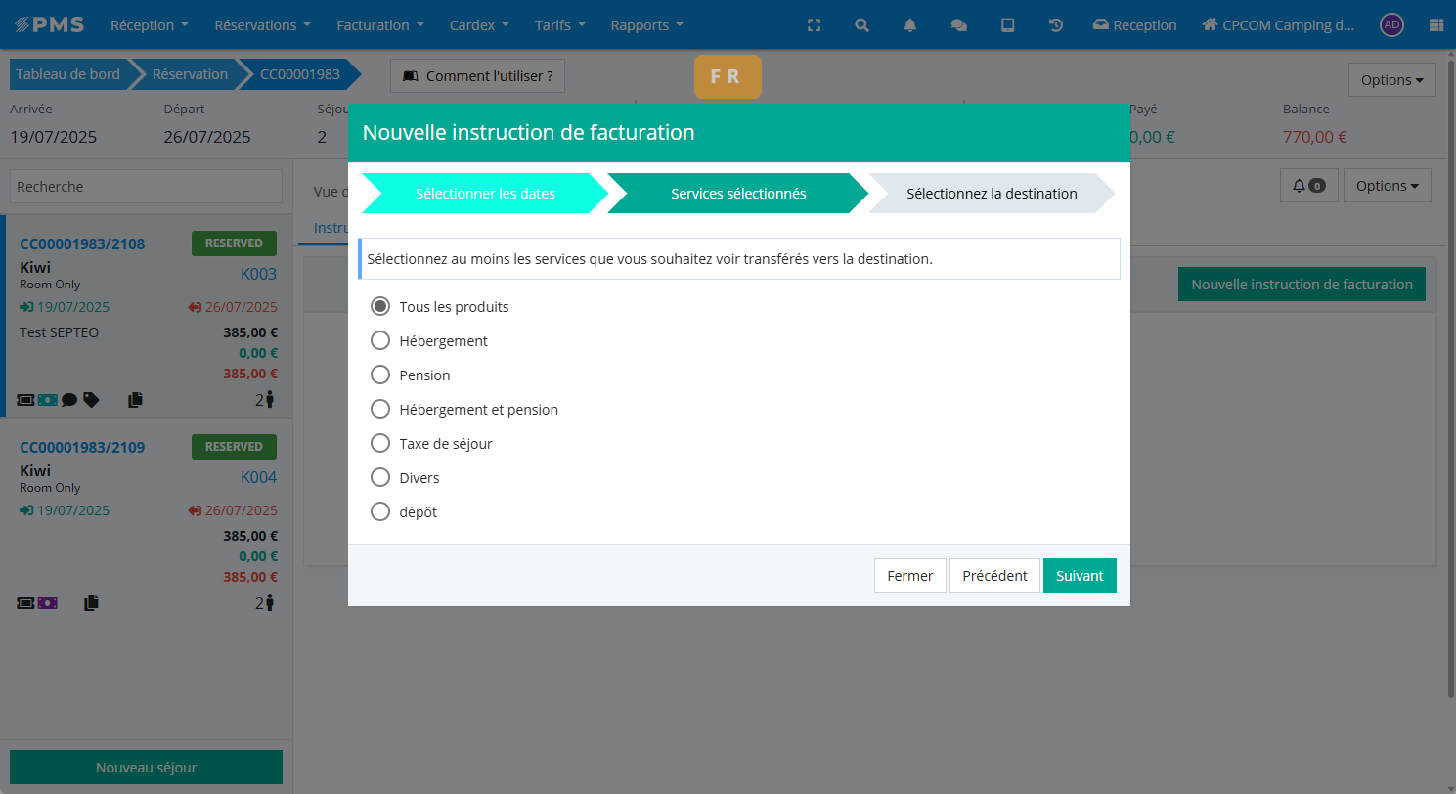Close the dialog with Fermer
Screen dimensions: 1456x794
click(x=909, y=576)
